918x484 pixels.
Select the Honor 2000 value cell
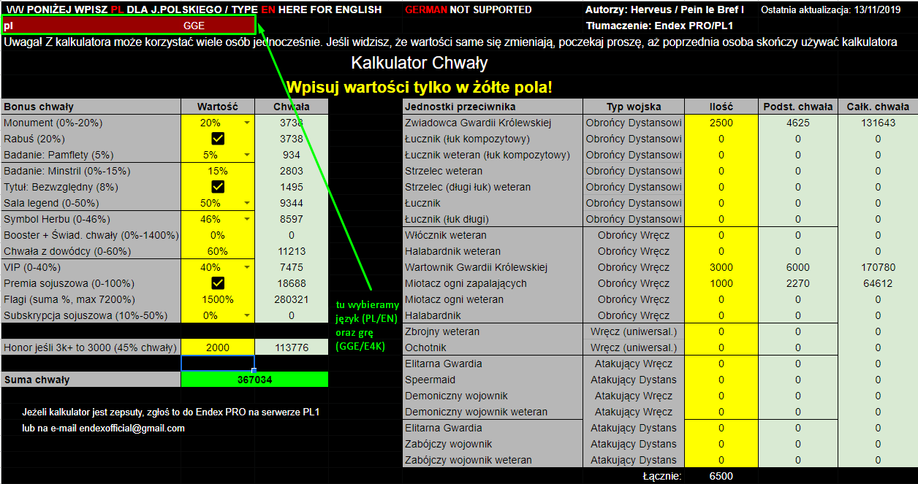(x=218, y=347)
